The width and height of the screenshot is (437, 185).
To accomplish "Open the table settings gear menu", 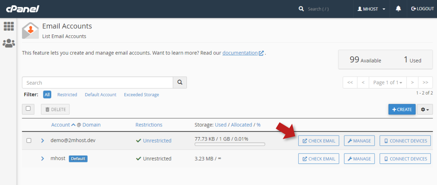I will coord(425,110).
